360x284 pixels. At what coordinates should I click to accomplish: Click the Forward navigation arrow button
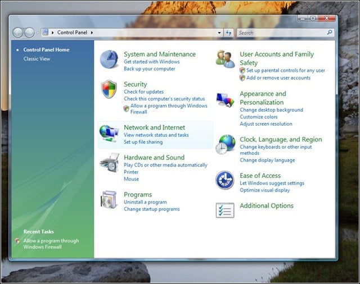tap(29, 33)
